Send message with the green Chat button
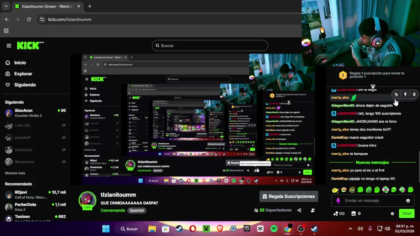Viewport: 420px width, 236px height. coord(407,214)
